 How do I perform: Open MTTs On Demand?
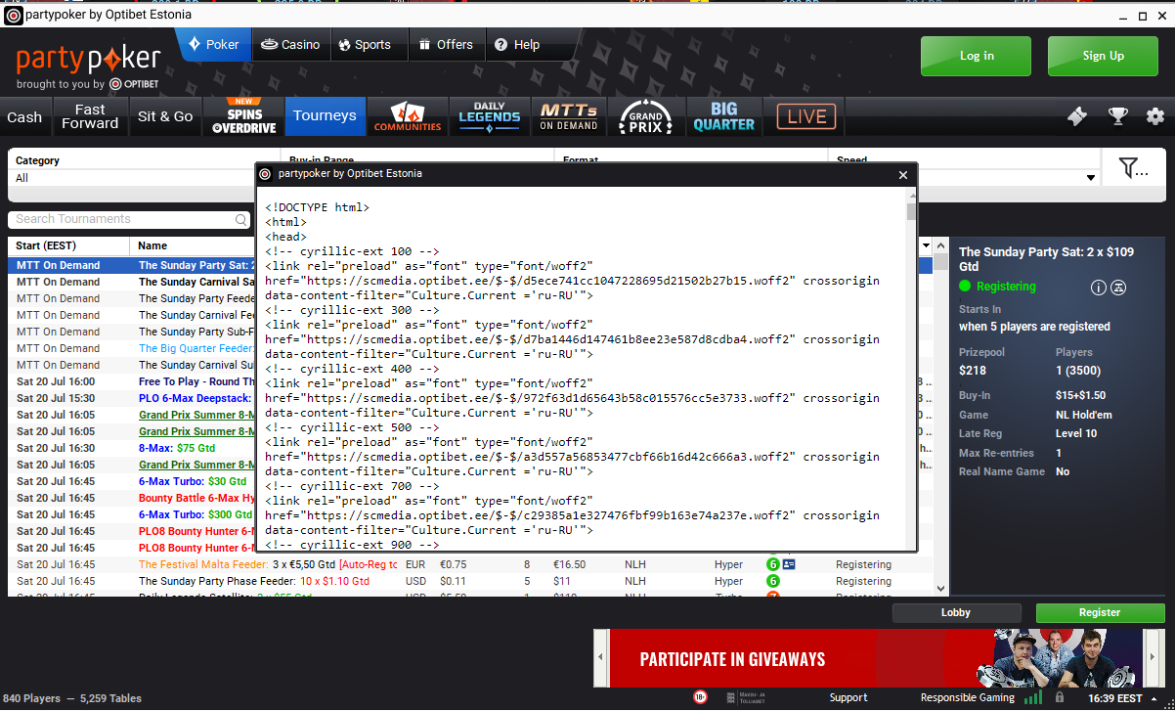569,116
